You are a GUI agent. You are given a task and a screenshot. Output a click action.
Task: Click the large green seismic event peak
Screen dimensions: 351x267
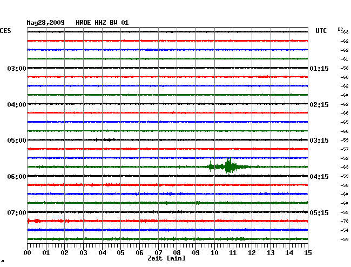point(229,166)
